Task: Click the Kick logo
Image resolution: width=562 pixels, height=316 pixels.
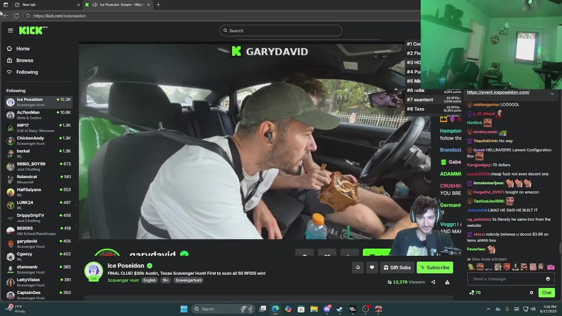Action: (x=33, y=30)
